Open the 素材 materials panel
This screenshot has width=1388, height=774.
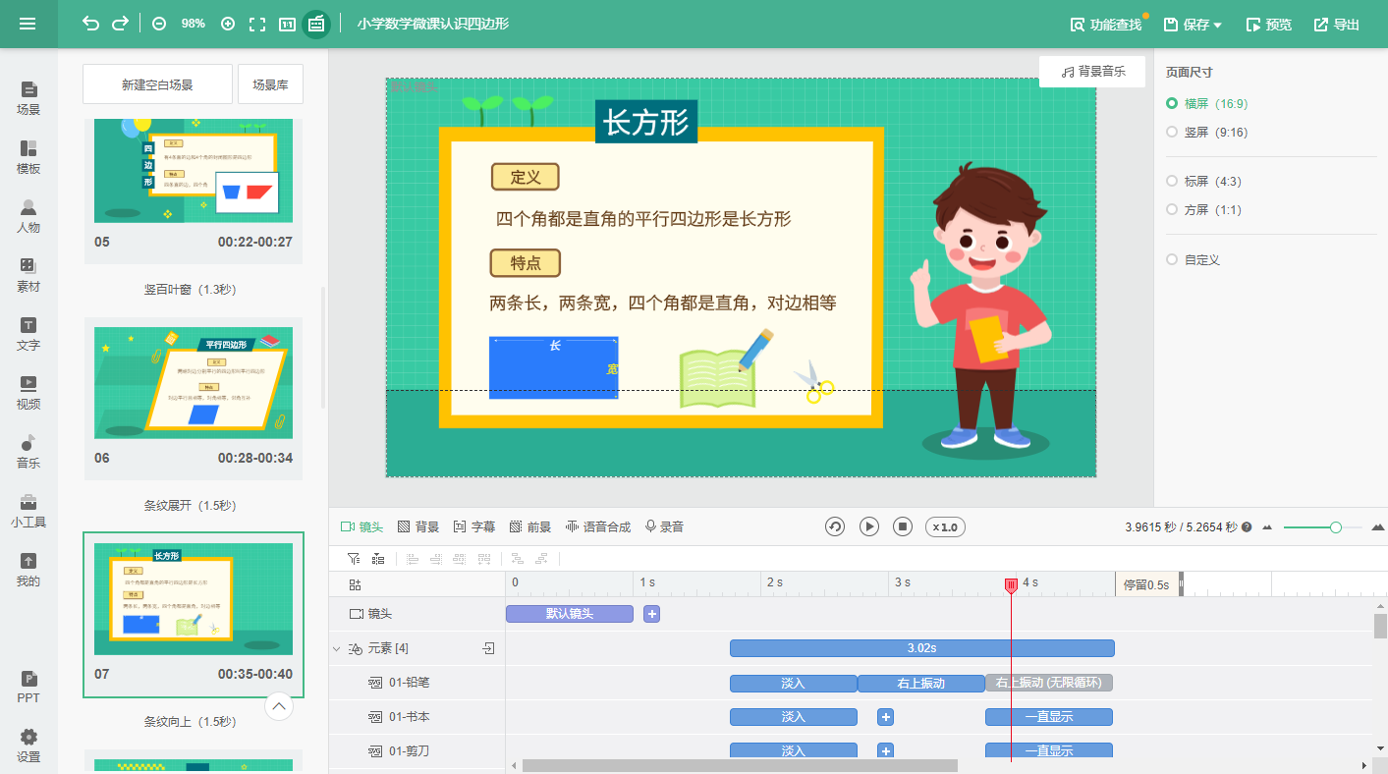pyautogui.click(x=28, y=275)
